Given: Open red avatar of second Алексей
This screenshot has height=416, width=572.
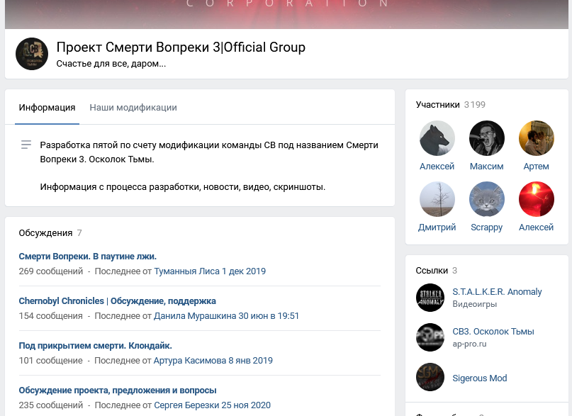Looking at the screenshot, I should click(x=537, y=199).
